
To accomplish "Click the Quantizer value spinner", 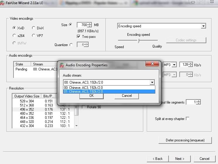I will point(86,45).
